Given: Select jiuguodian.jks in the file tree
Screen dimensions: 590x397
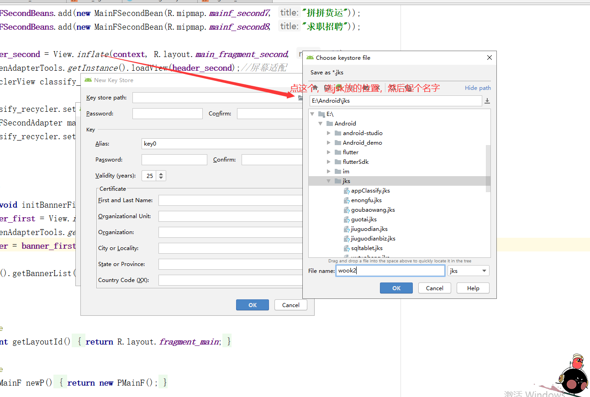Looking at the screenshot, I should pyautogui.click(x=369, y=229).
